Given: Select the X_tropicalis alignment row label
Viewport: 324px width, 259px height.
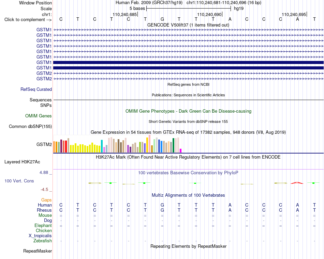Looking at the screenshot, I should coord(40,236).
